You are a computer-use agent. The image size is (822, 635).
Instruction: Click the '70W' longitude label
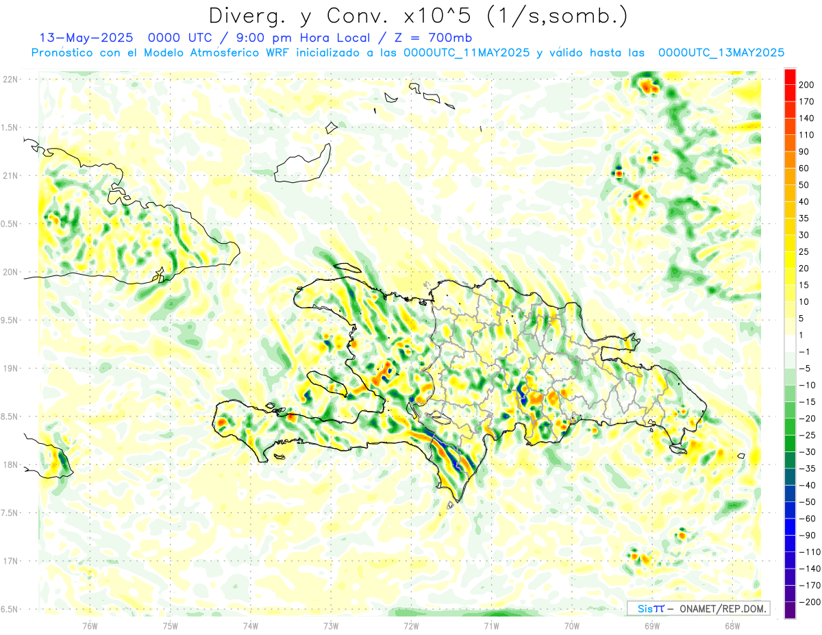pyautogui.click(x=571, y=625)
